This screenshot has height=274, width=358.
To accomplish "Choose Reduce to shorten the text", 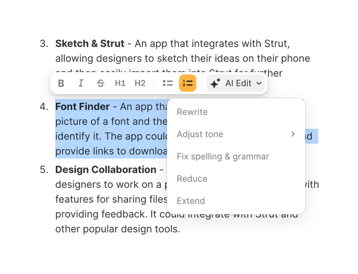I will click(x=192, y=178).
